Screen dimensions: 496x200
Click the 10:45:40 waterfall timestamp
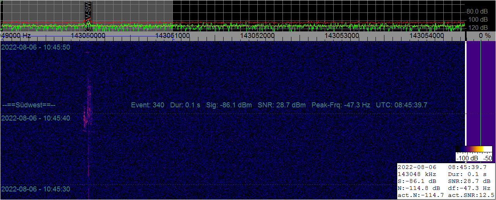click(x=36, y=118)
